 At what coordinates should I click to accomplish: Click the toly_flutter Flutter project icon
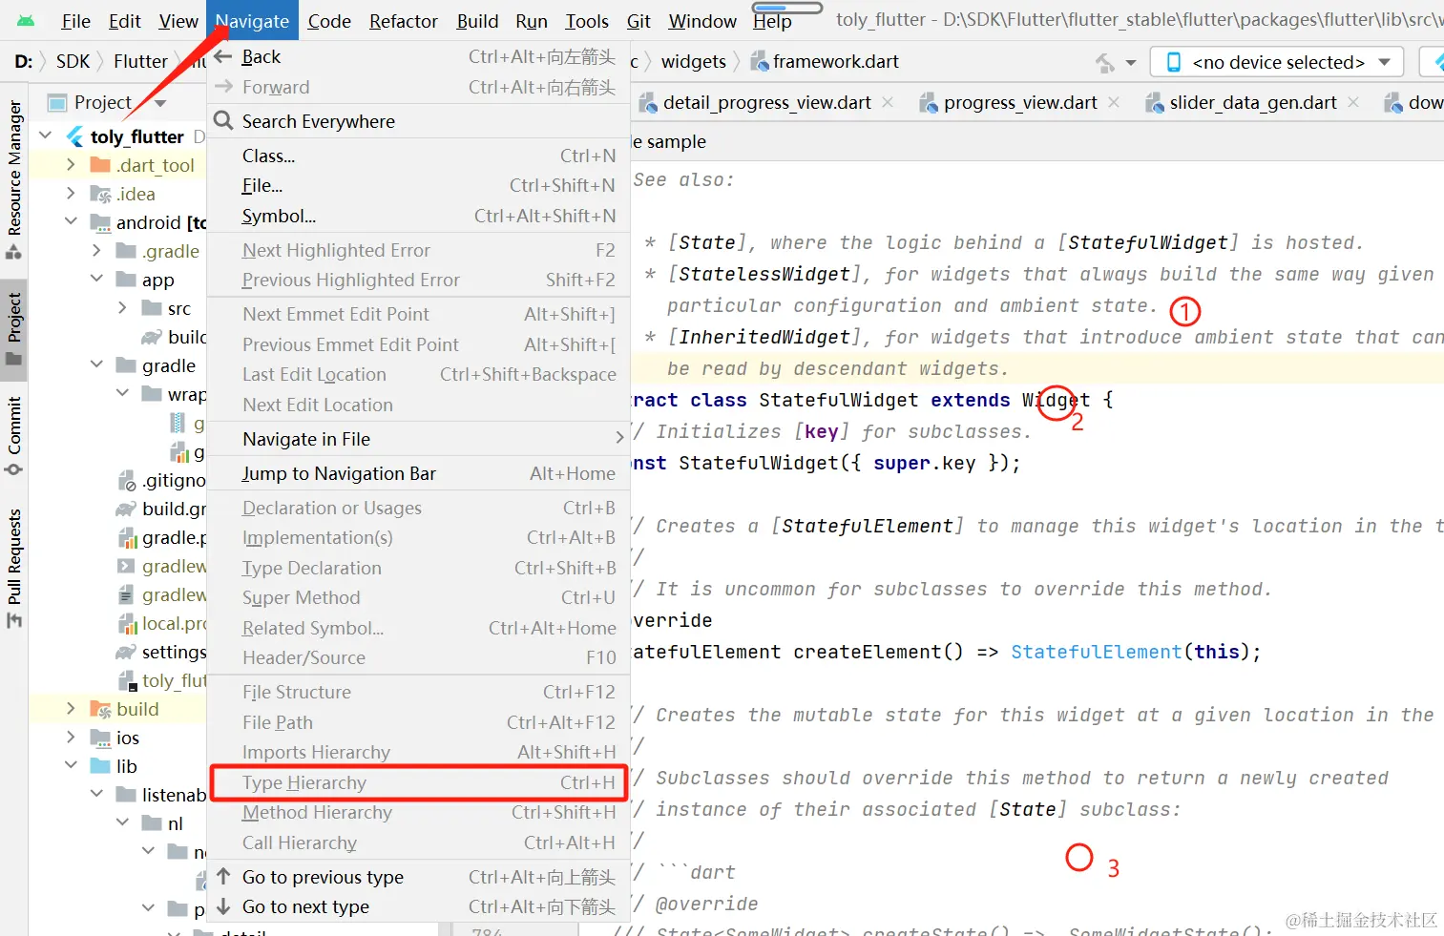pos(74,136)
